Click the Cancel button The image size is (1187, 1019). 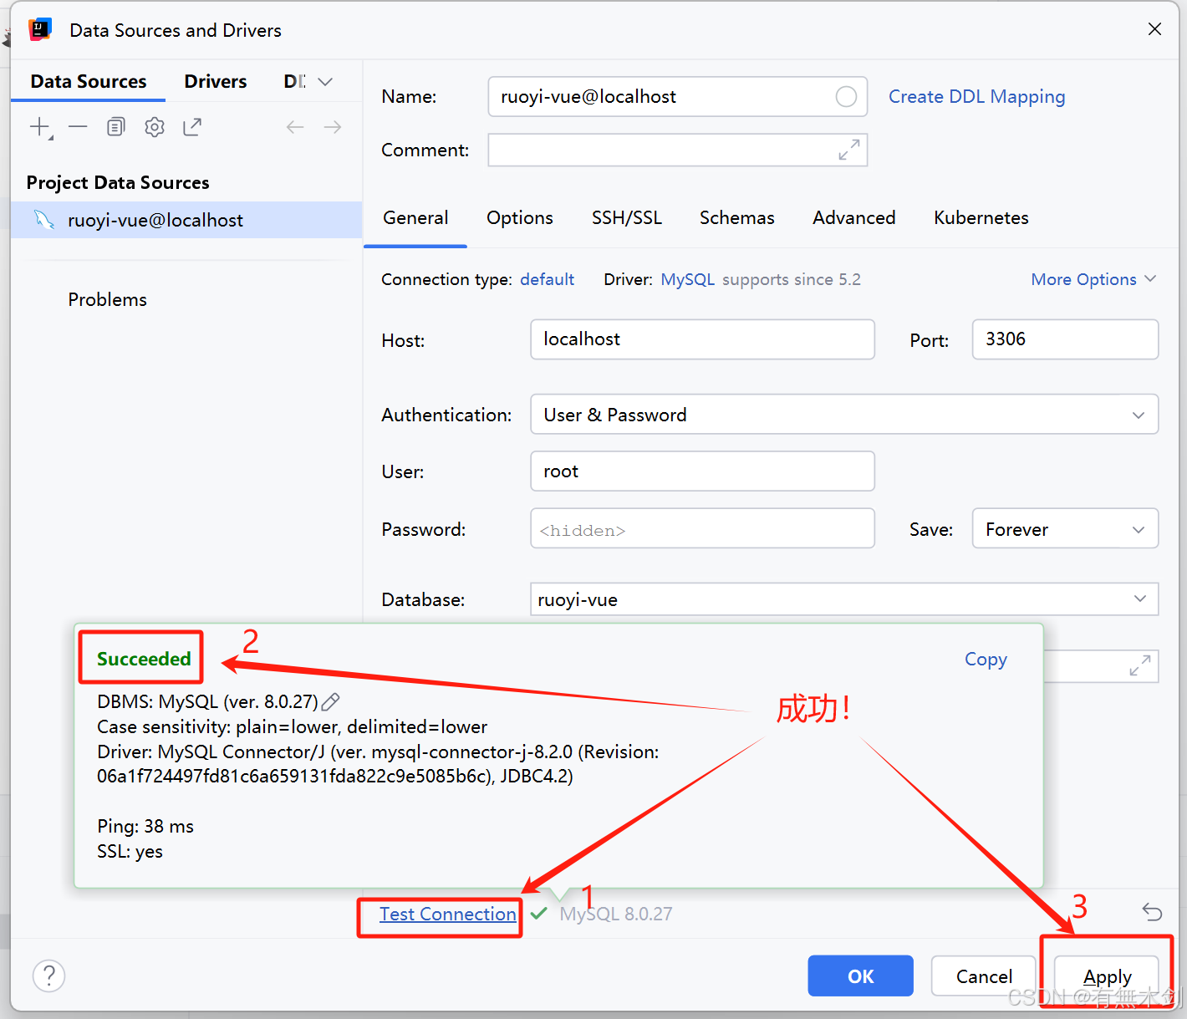tap(984, 976)
